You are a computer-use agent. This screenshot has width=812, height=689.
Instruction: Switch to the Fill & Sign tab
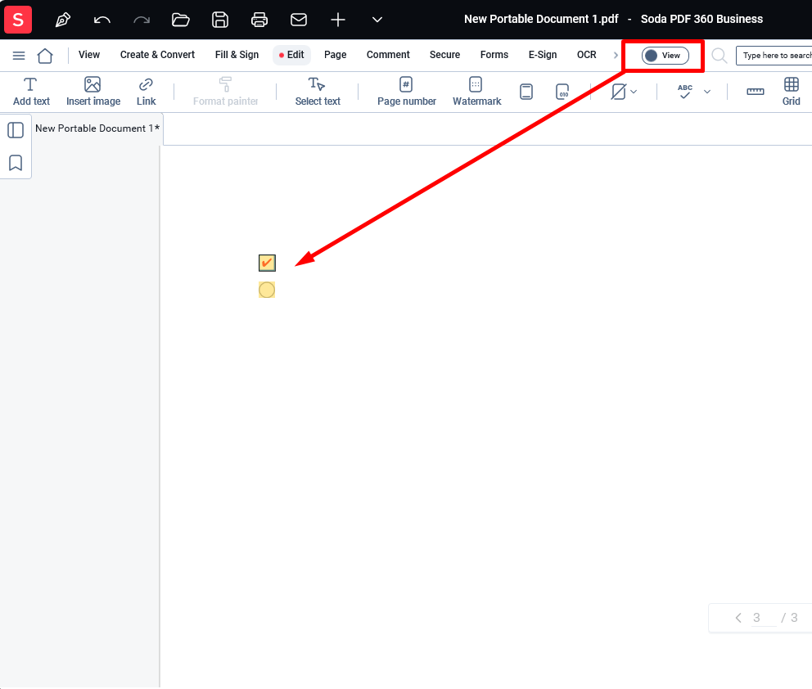[237, 55]
